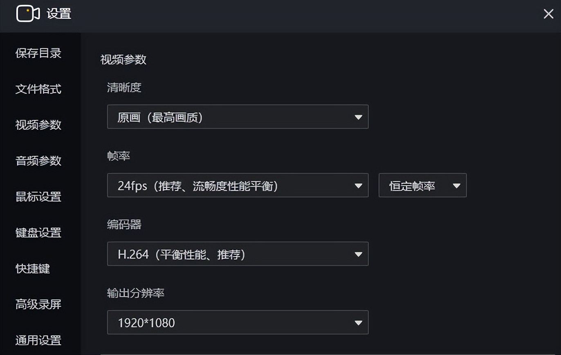Open the H.264 encoder dropdown
This screenshot has height=355, width=561.
(229, 254)
